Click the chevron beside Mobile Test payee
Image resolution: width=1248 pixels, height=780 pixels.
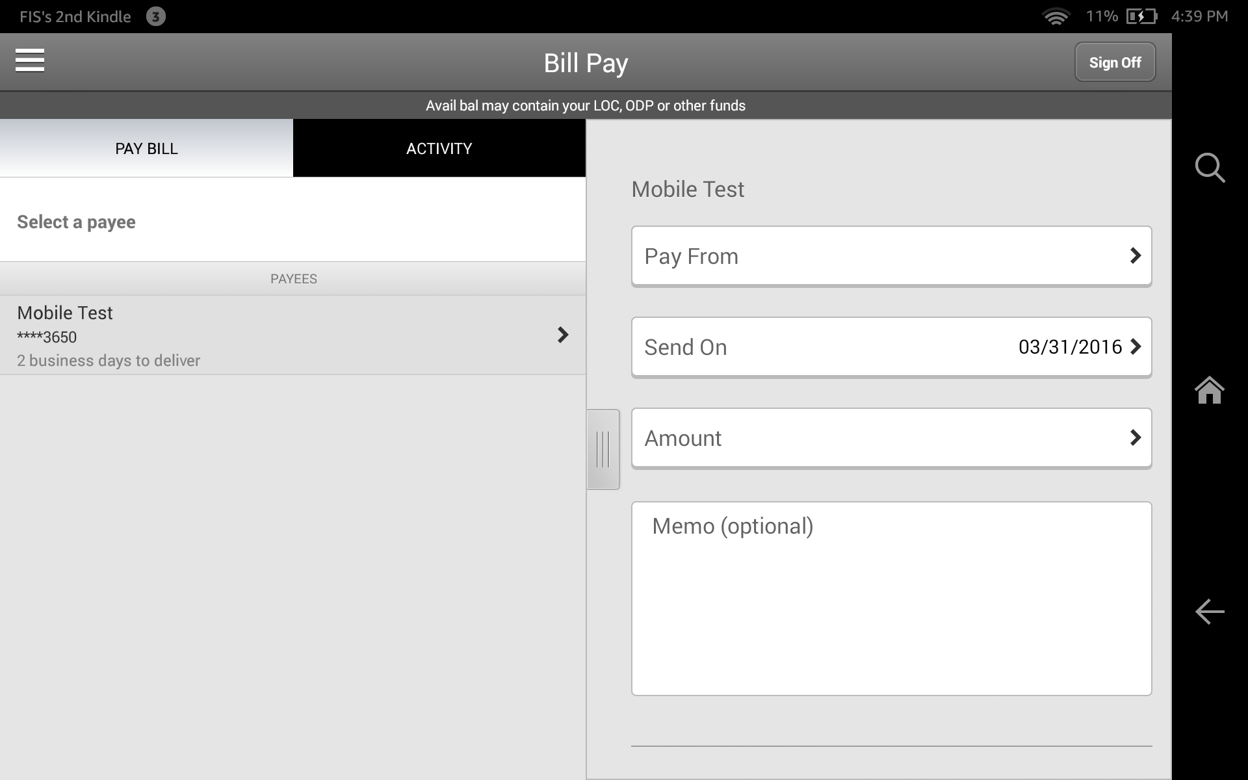click(x=563, y=335)
